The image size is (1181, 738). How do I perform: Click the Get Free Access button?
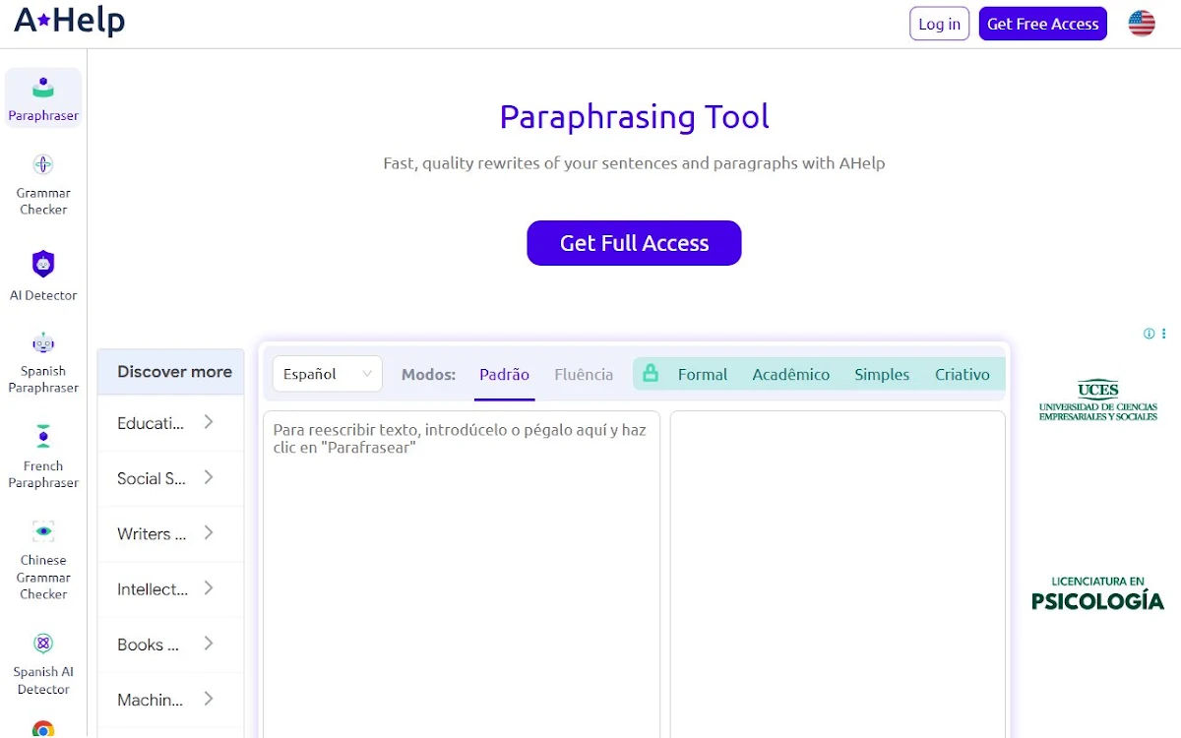coord(1043,24)
